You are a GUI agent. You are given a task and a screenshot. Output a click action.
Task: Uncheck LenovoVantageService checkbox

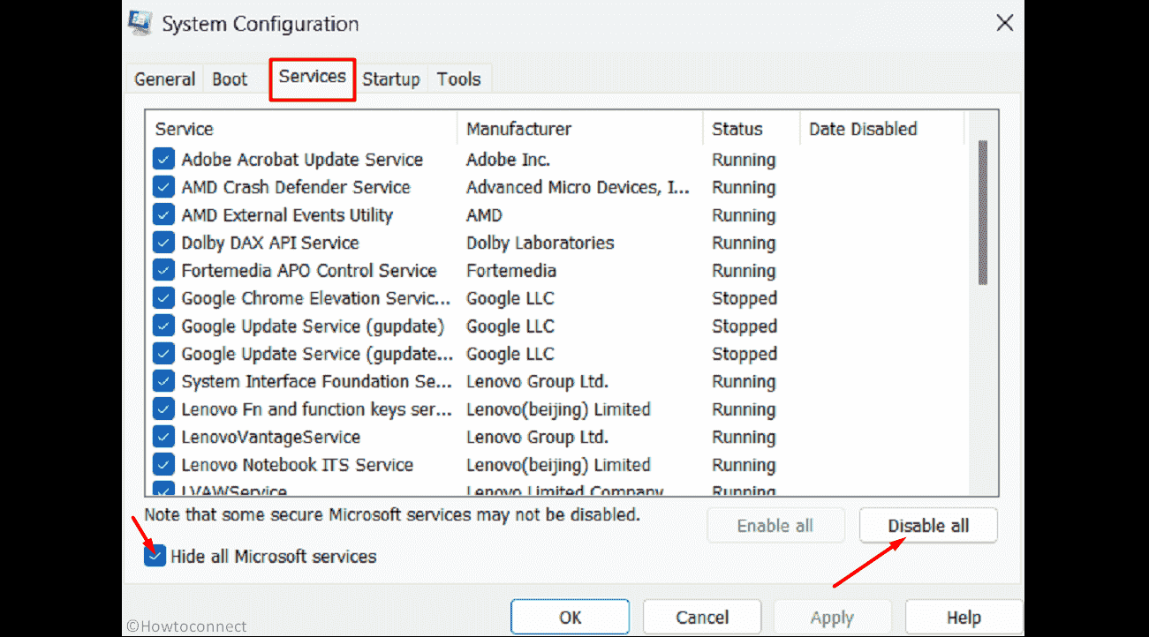click(163, 438)
